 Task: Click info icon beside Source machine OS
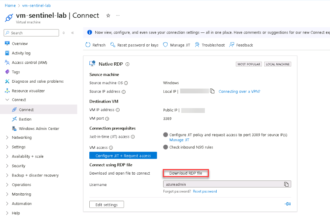pos(126,83)
